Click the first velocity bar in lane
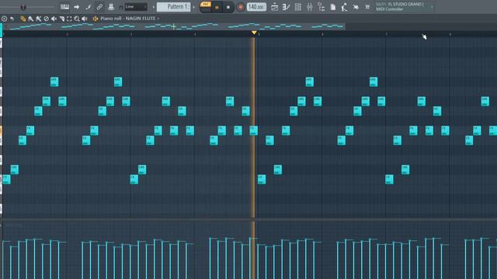497x279 pixels. point(3,260)
